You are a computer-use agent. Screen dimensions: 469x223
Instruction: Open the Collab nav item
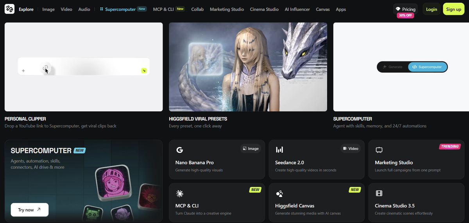pyautogui.click(x=197, y=9)
